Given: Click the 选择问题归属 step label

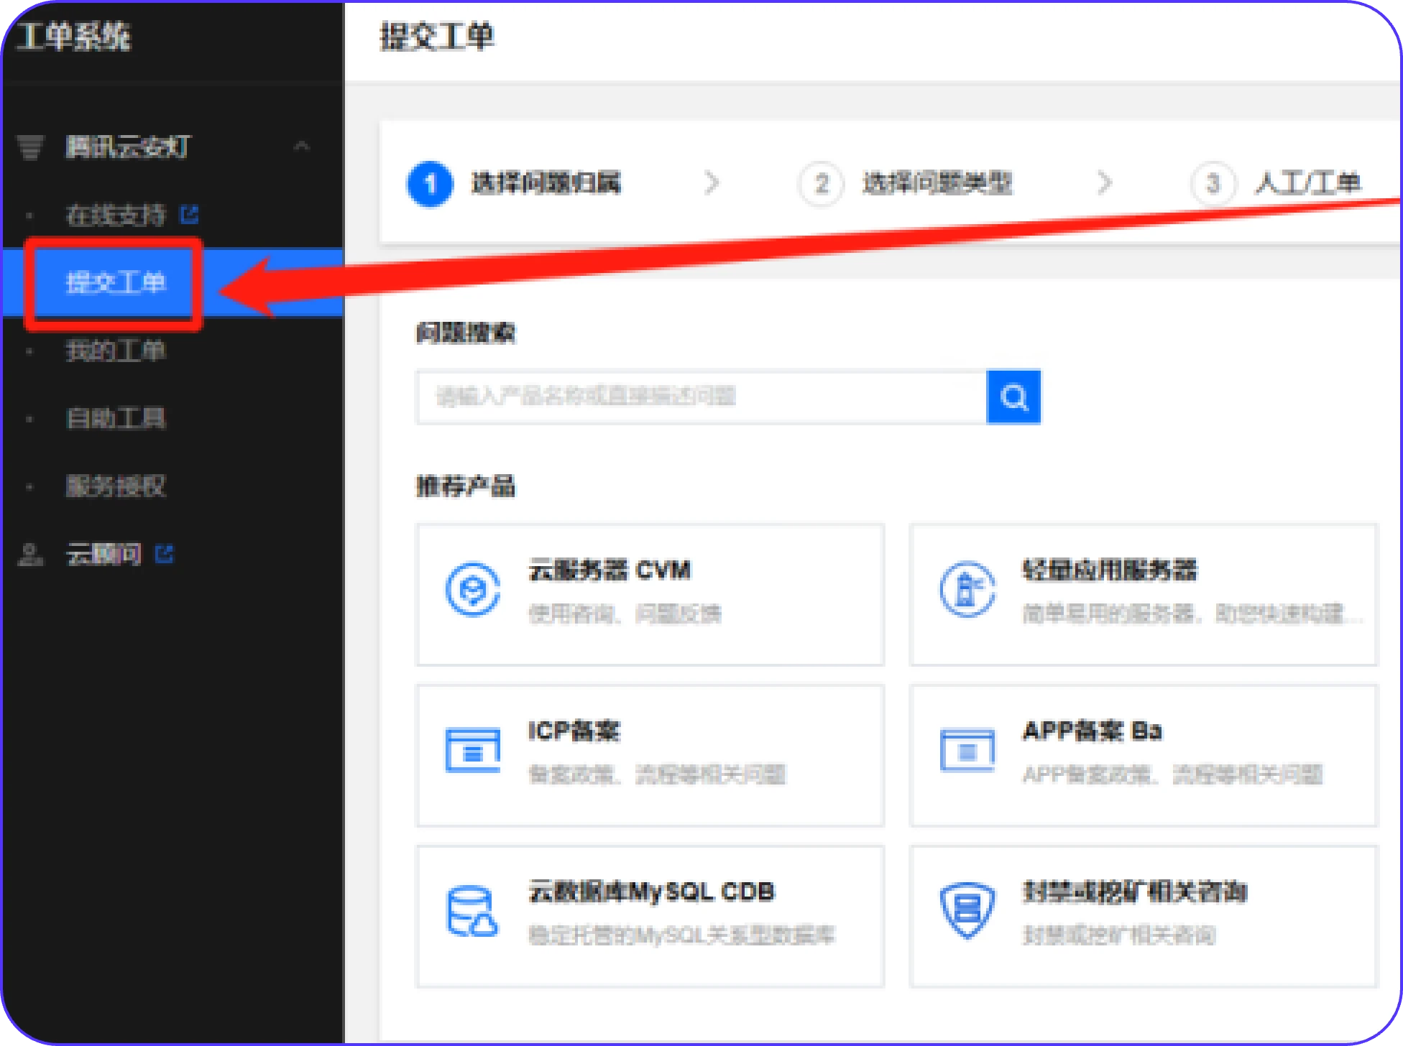Looking at the screenshot, I should [546, 184].
